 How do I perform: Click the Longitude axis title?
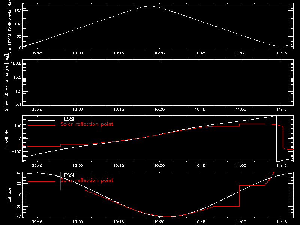tap(7, 139)
